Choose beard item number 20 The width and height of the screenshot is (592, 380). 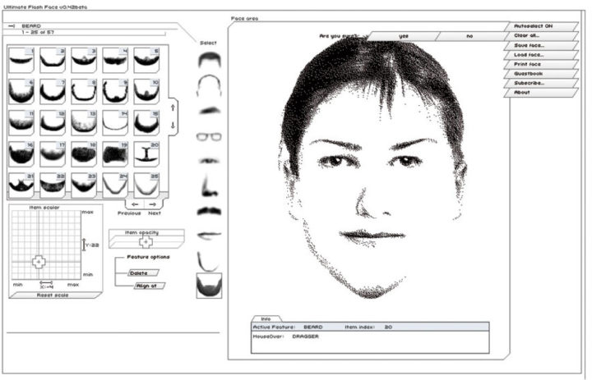pos(146,153)
